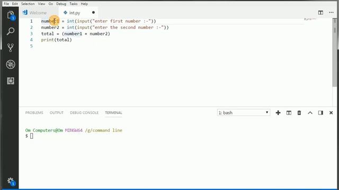The height and width of the screenshot is (190, 339).
Task: Click Om Computers@Om in terminal
Action: pyautogui.click(x=44, y=130)
